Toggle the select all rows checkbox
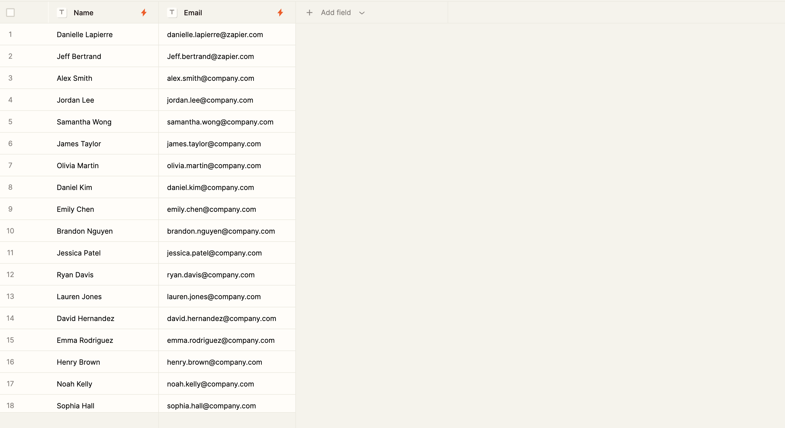Screen dimensions: 785x428 tap(10, 13)
